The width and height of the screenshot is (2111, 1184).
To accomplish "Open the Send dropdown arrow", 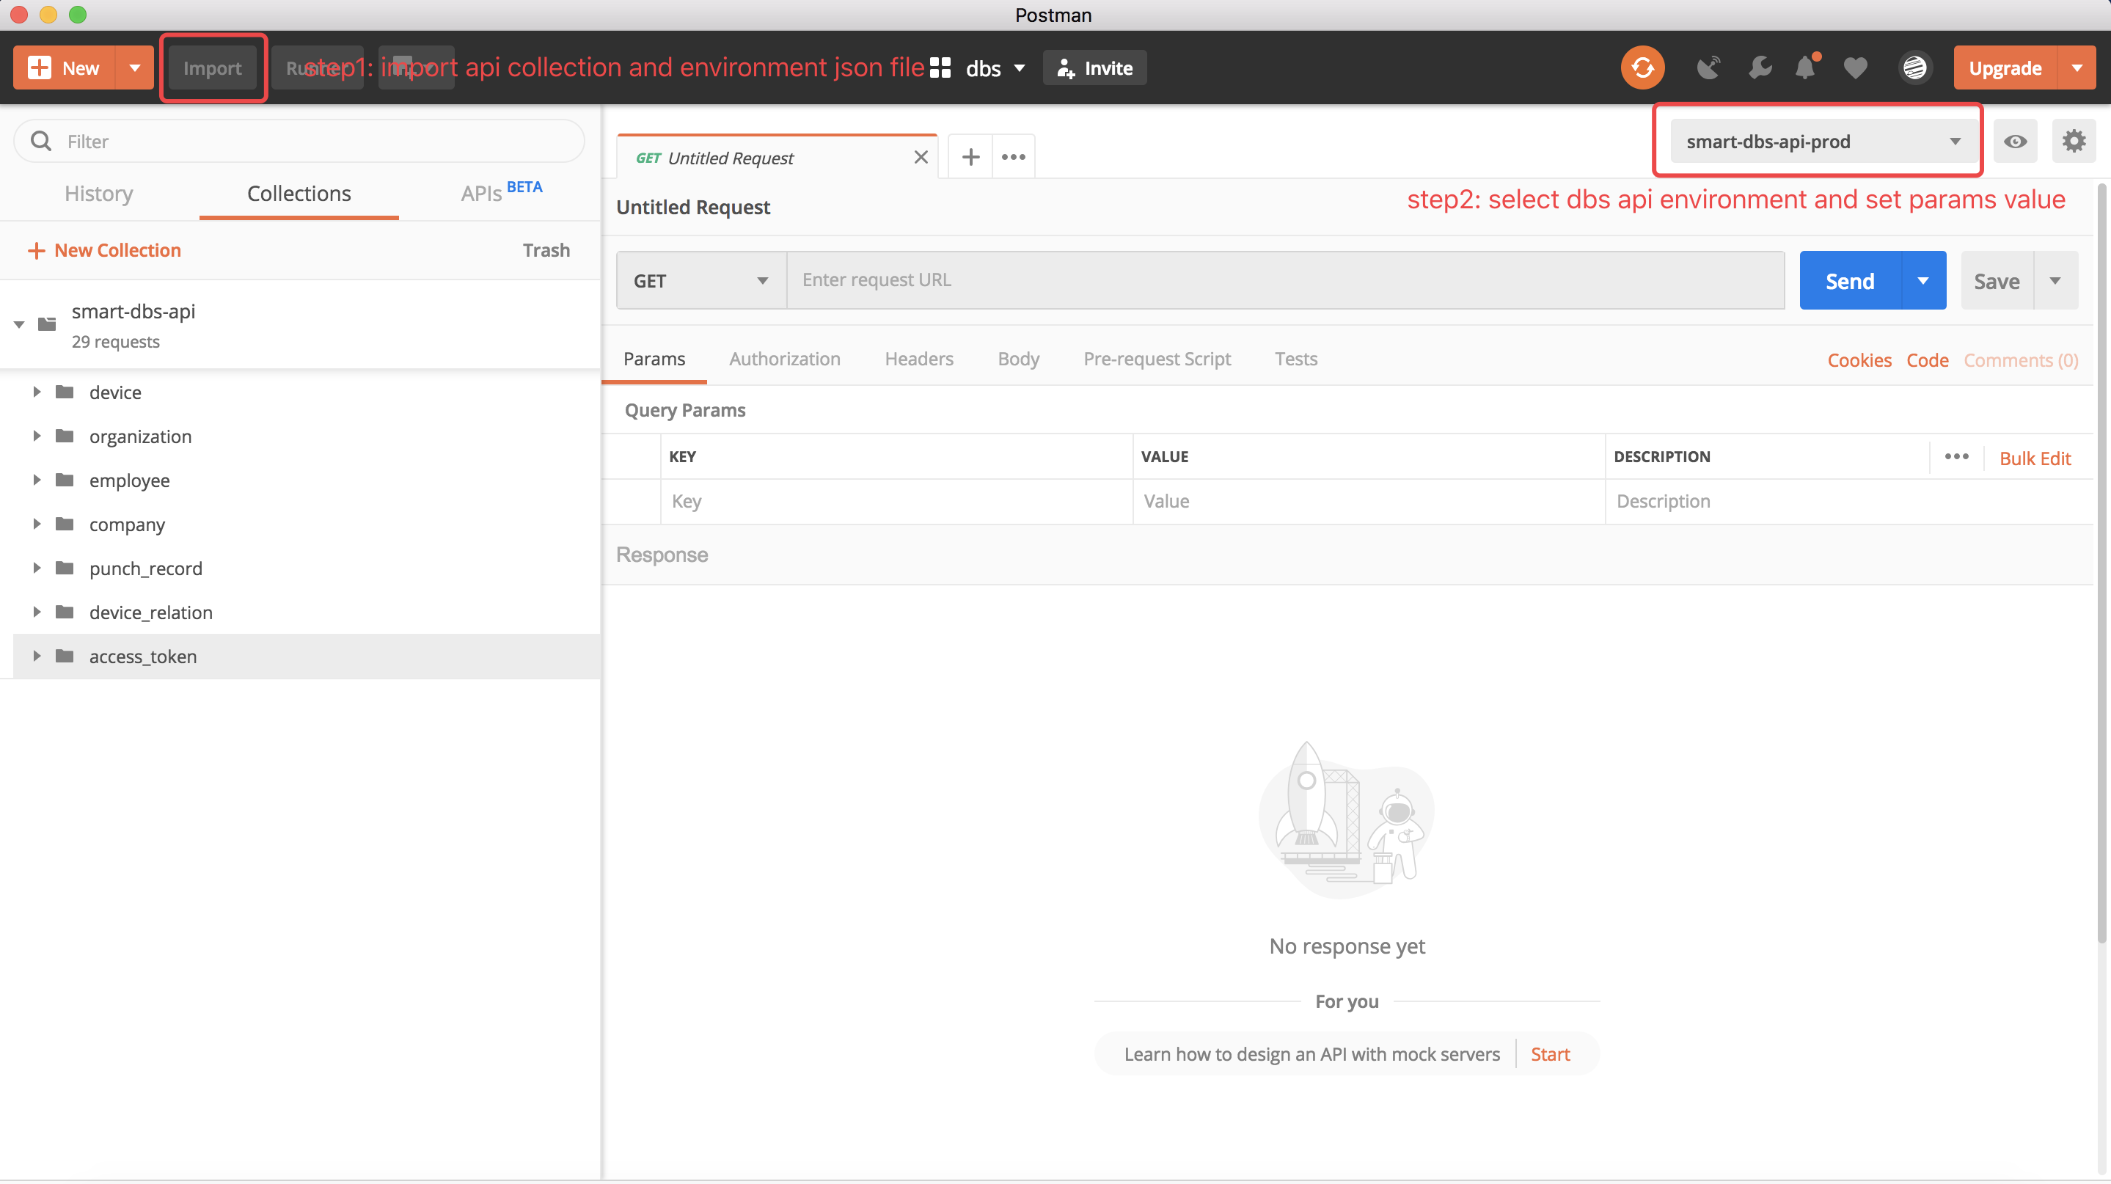I will coord(1922,280).
